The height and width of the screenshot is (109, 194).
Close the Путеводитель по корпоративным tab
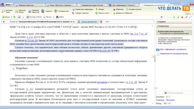point(169,5)
